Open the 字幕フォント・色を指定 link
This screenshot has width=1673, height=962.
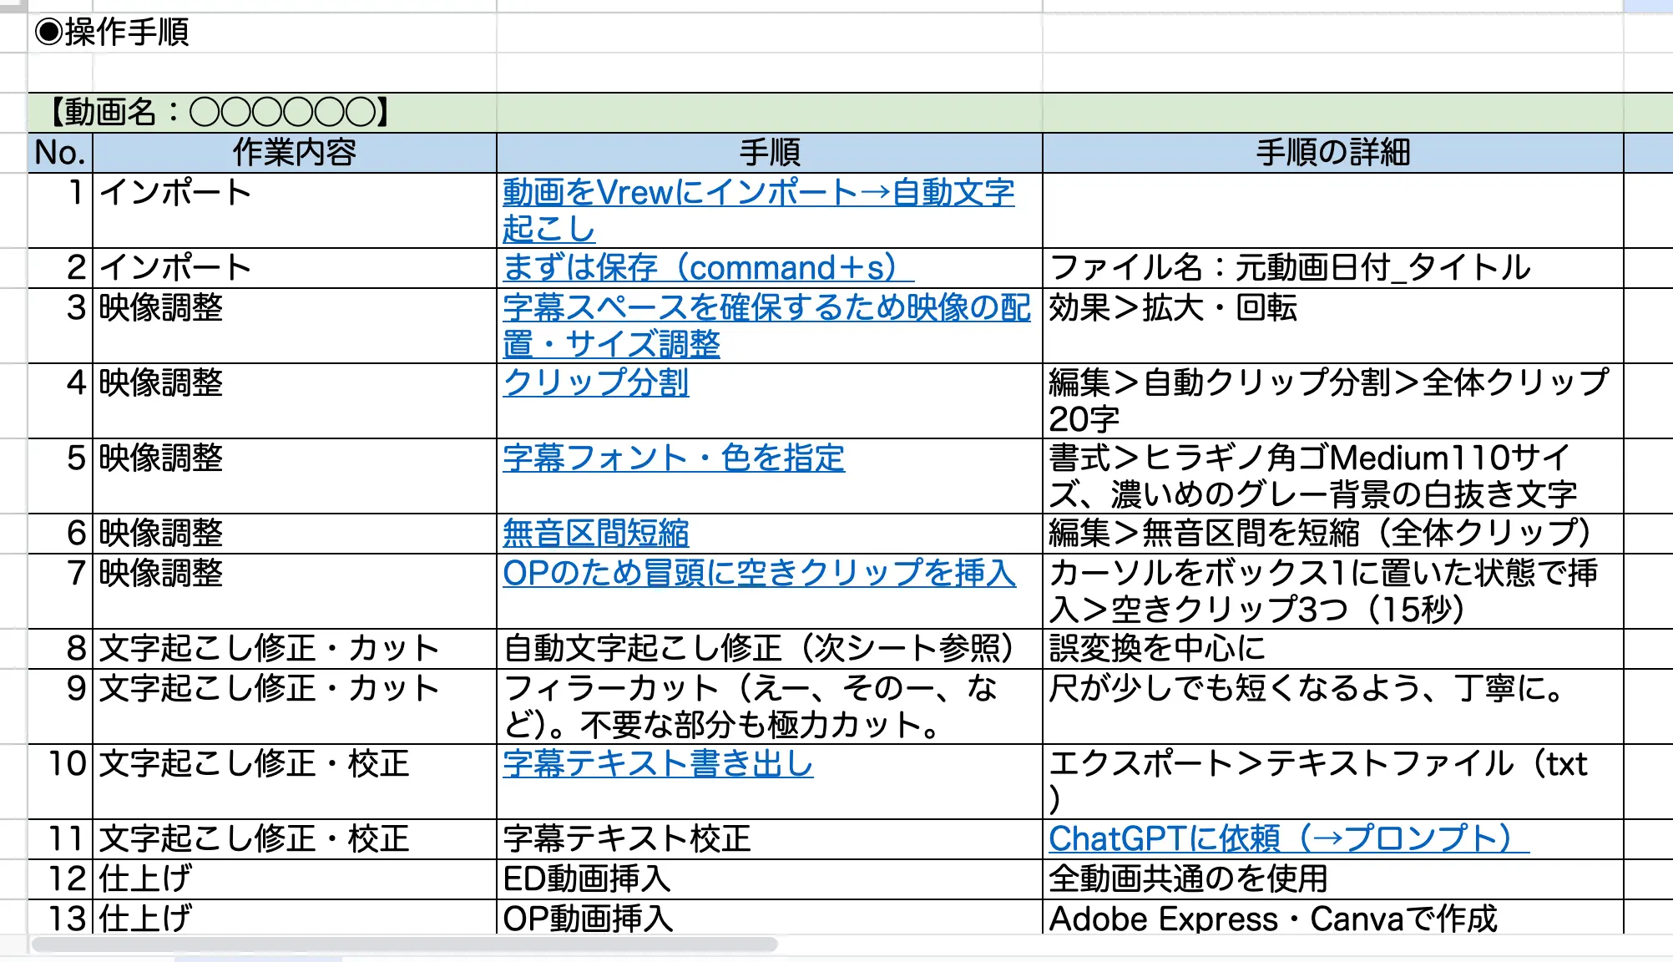[x=673, y=458]
